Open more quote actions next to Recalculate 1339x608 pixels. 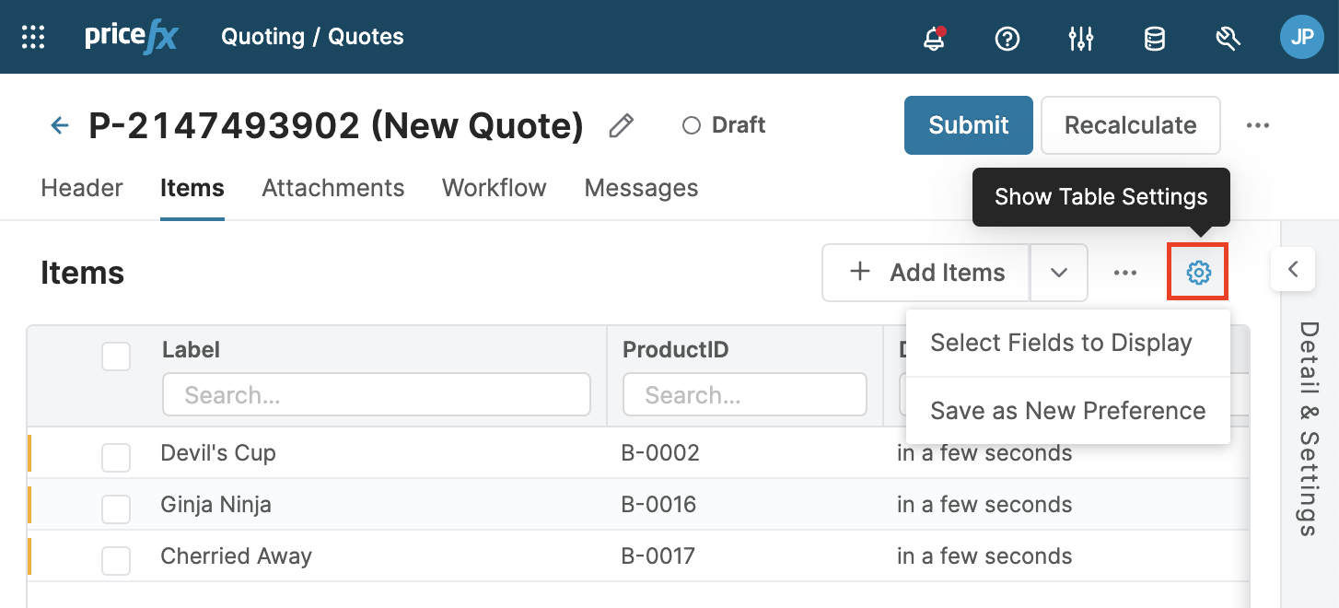tap(1257, 125)
